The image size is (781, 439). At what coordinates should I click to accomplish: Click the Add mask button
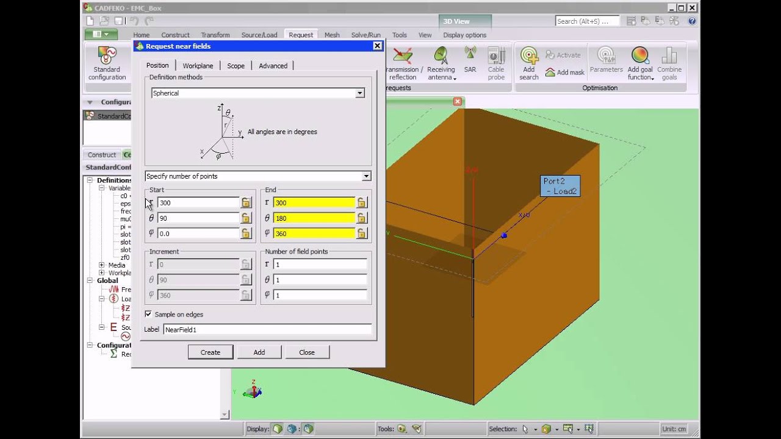coord(565,72)
